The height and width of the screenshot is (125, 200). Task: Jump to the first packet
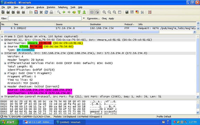point(79,12)
